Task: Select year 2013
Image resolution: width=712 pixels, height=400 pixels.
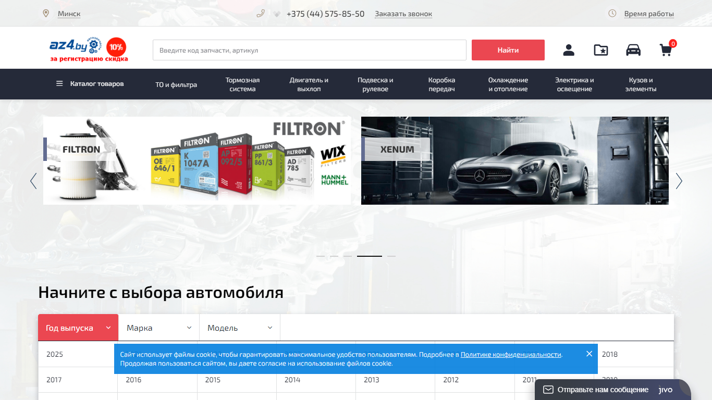Action: point(396,380)
